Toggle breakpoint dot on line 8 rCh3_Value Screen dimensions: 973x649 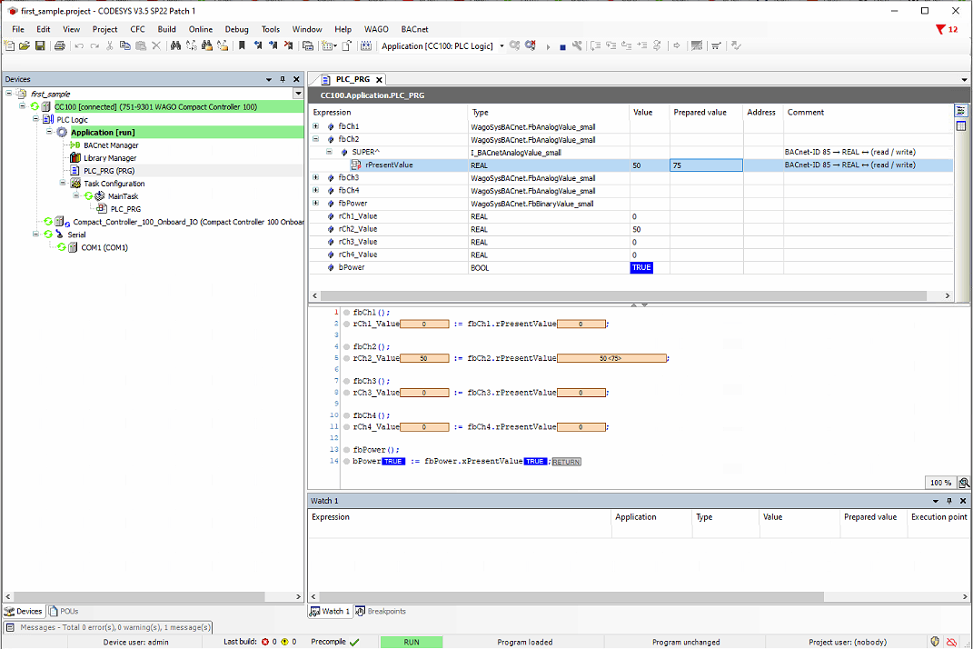(x=347, y=393)
